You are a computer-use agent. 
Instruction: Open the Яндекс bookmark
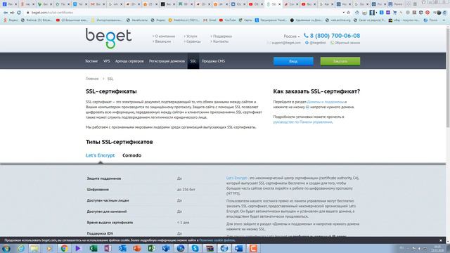(x=11, y=20)
